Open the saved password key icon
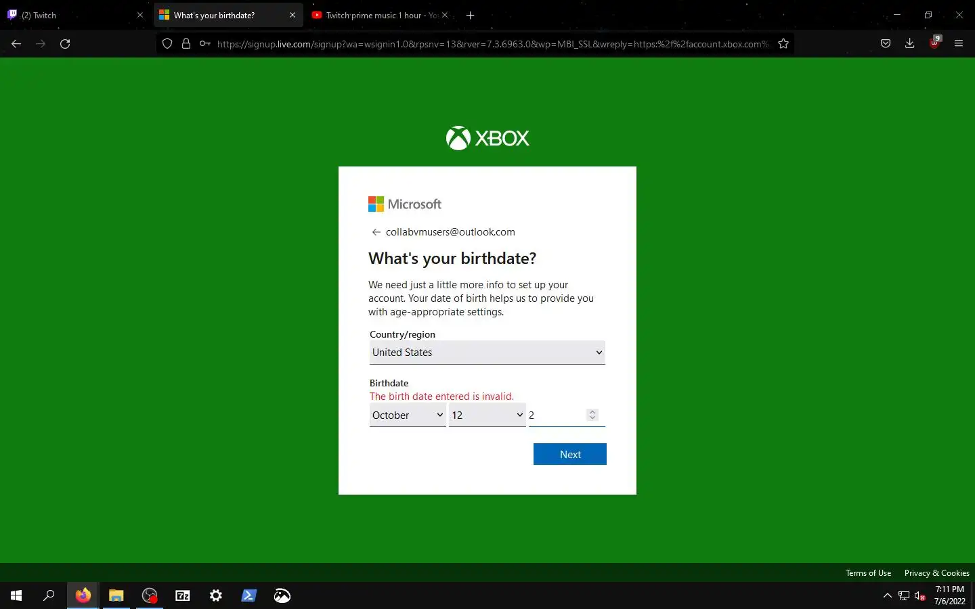The width and height of the screenshot is (975, 609). click(x=204, y=44)
